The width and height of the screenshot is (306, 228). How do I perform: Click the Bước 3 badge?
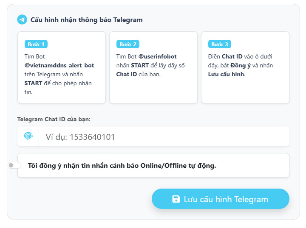[220, 44]
